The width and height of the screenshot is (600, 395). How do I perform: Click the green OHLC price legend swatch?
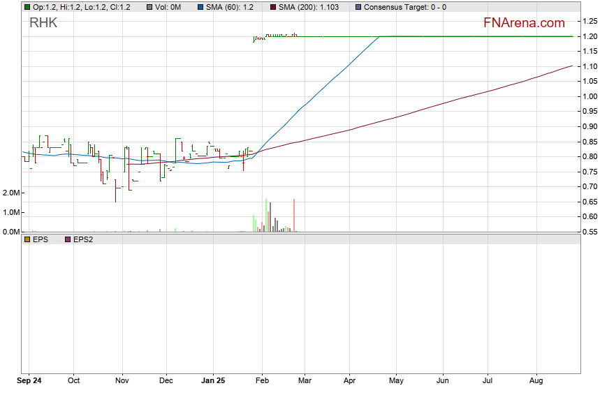point(27,7)
